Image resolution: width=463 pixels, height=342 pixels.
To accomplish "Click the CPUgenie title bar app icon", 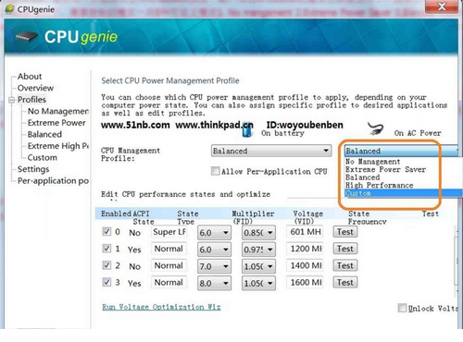I will (10, 9).
